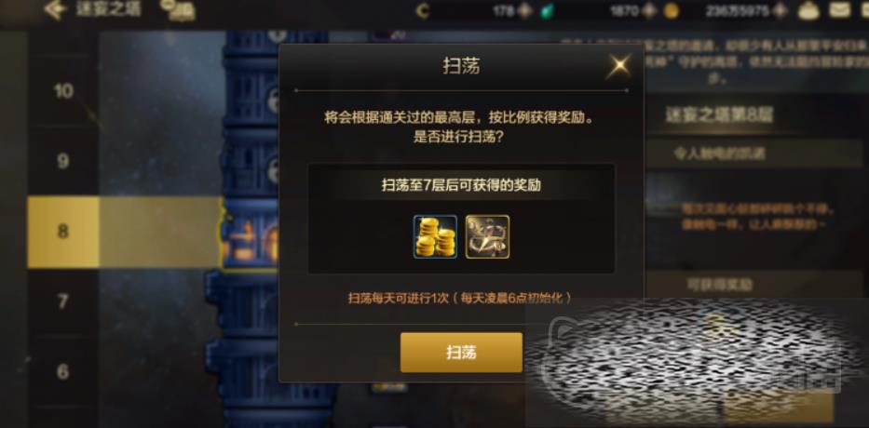Image resolution: width=869 pixels, height=428 pixels.
Task: Click the 迷妄之塔第8层 heading
Action: pos(719,114)
